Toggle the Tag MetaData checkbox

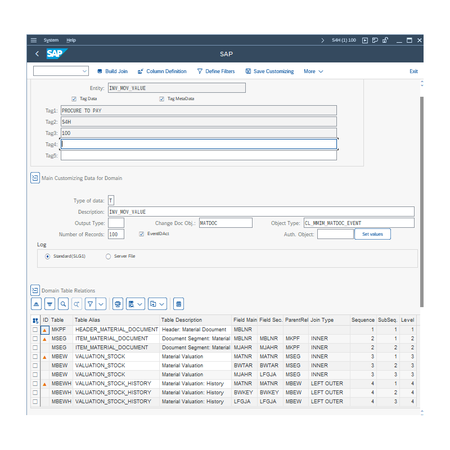point(161,99)
